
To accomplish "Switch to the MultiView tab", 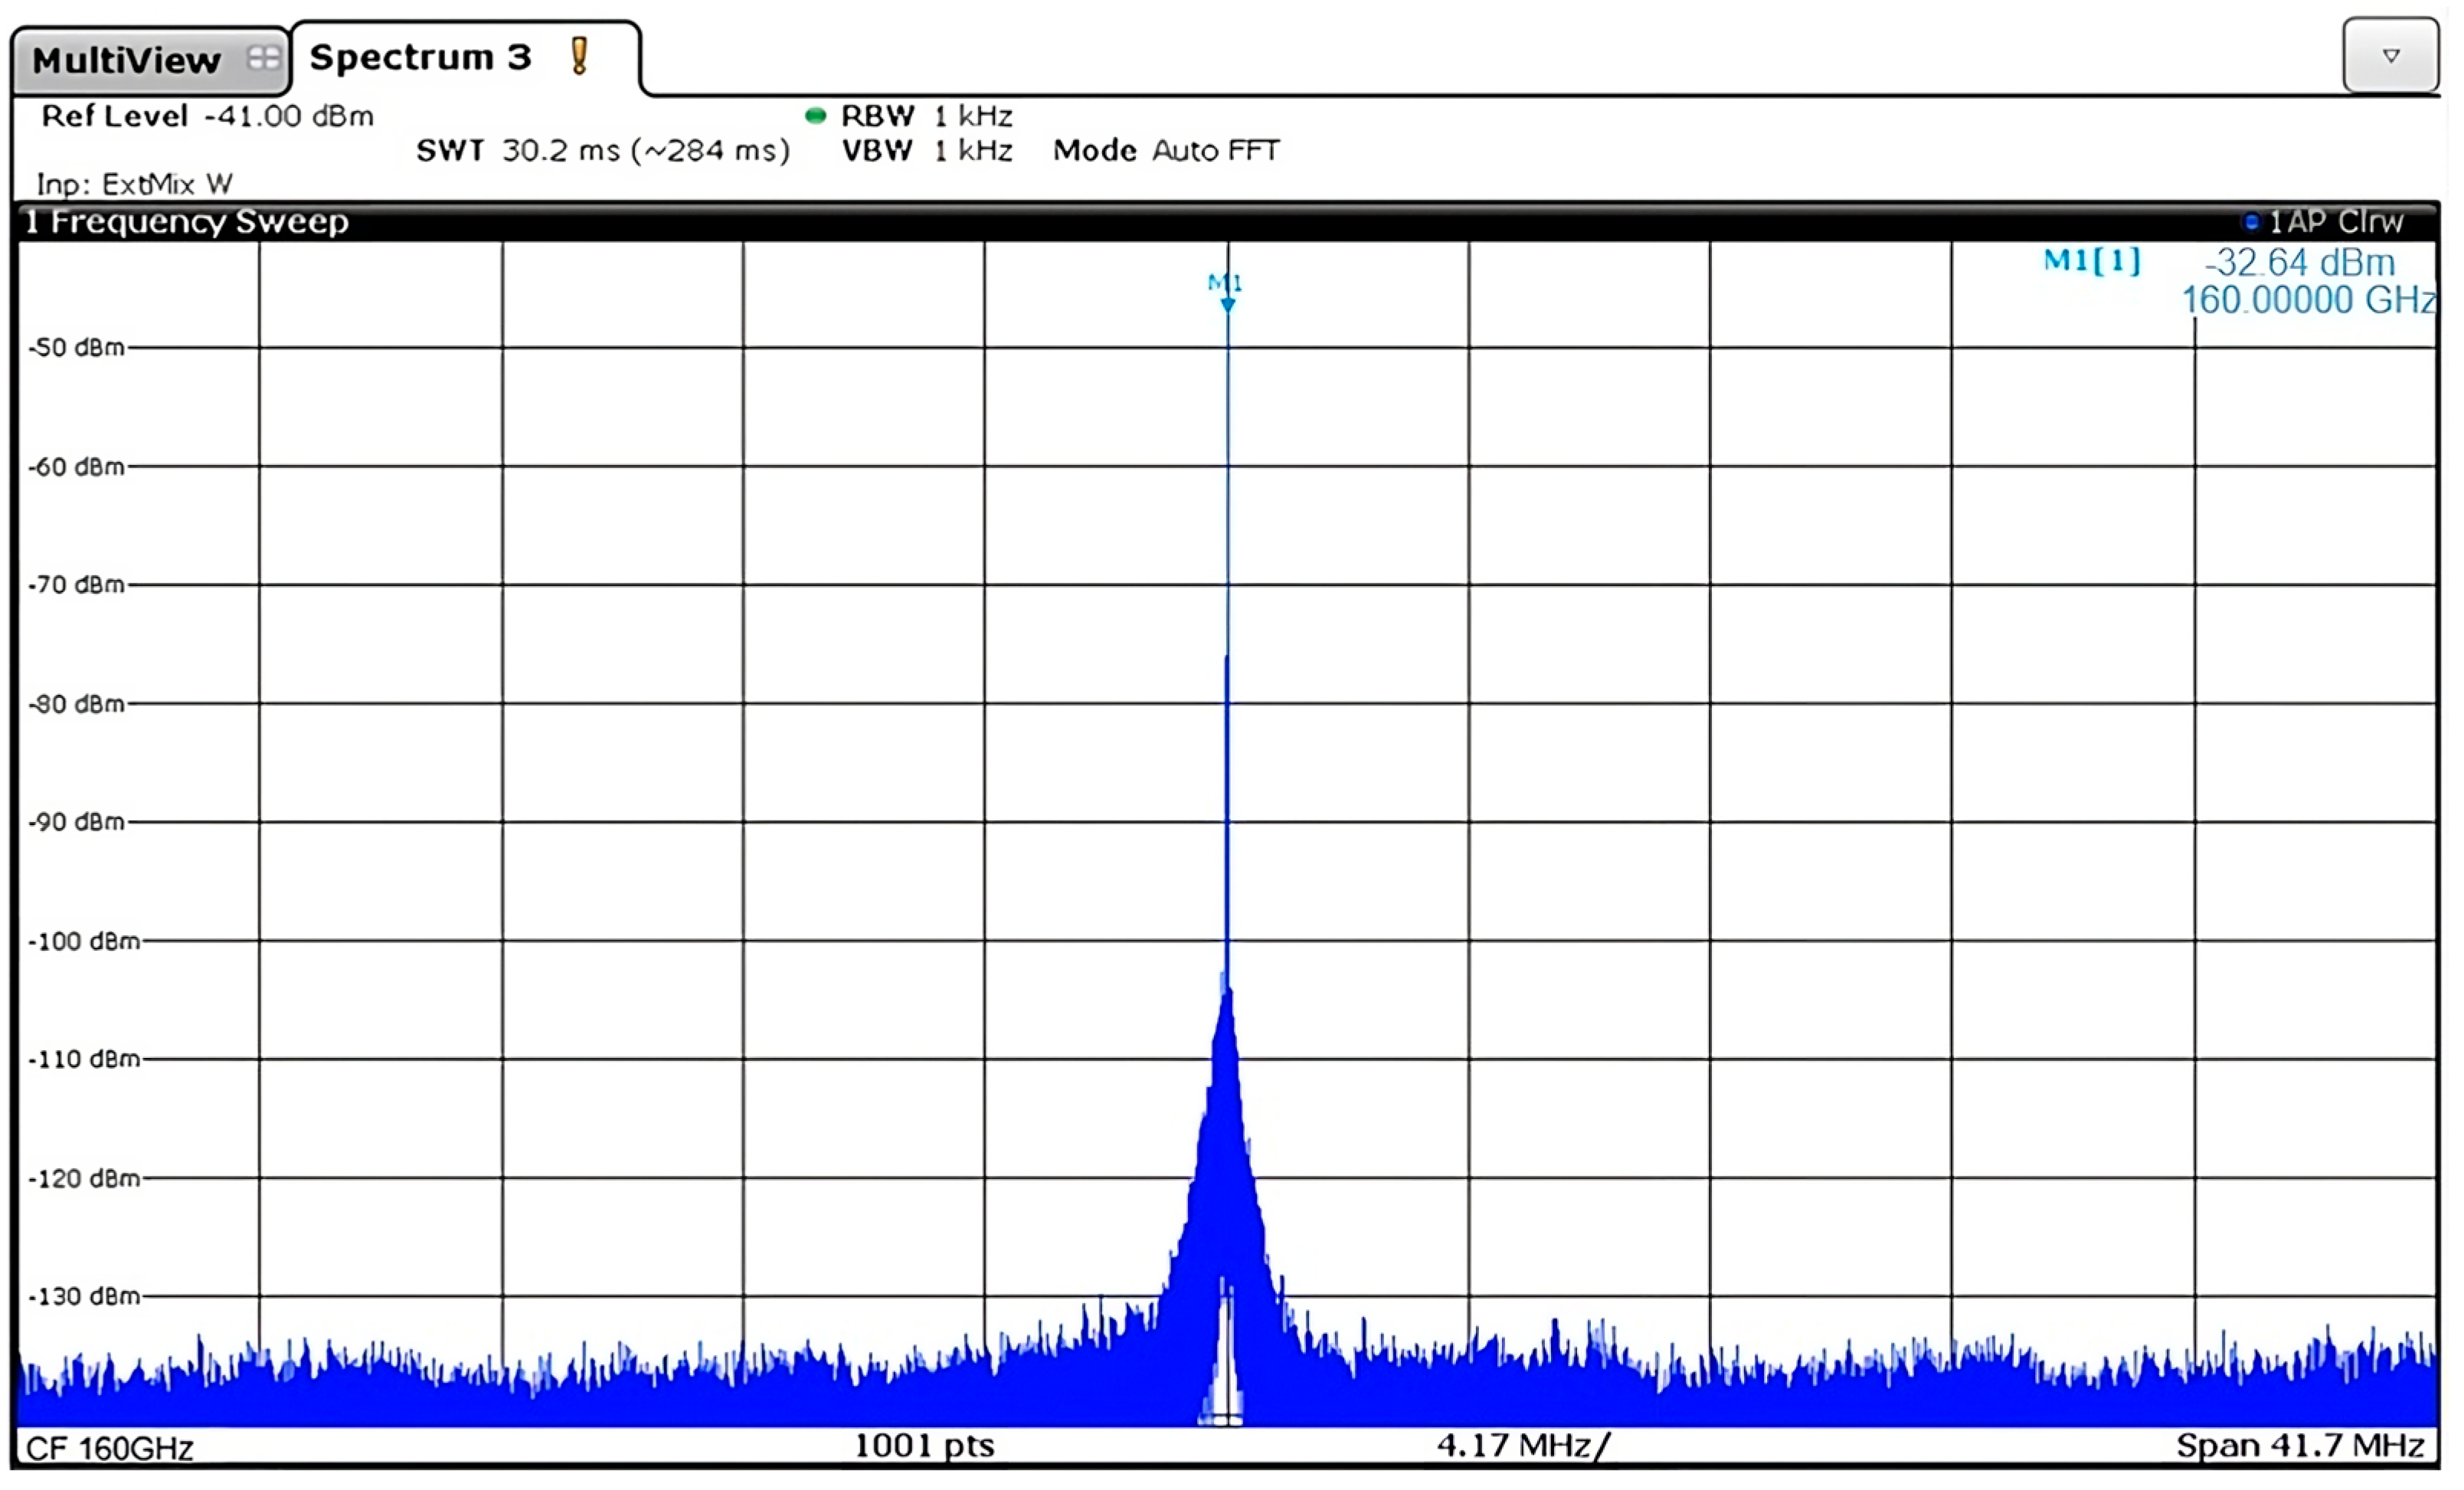I will point(126,60).
